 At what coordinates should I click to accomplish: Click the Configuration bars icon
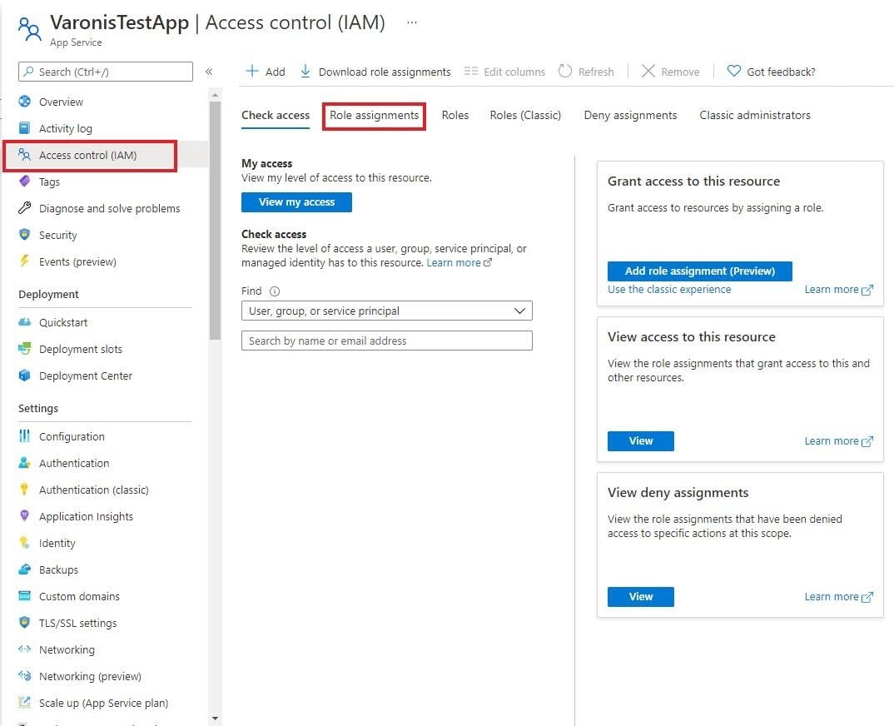pyautogui.click(x=24, y=436)
